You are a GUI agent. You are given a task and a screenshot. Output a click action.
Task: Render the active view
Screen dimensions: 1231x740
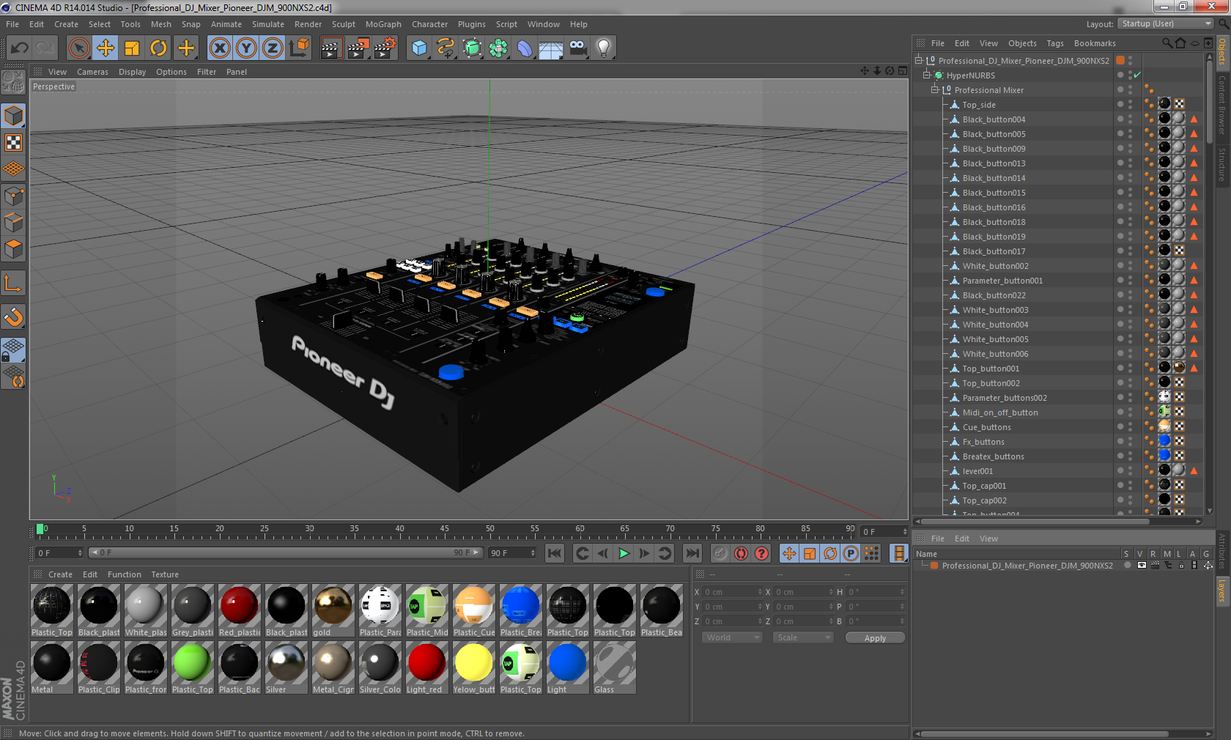click(x=331, y=48)
